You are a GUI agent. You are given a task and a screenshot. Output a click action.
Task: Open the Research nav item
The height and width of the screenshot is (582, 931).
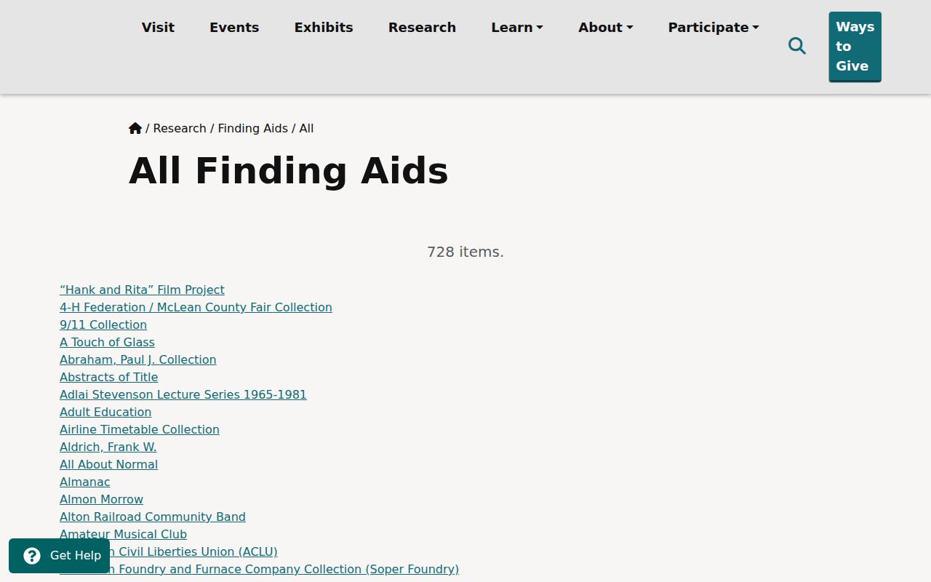tap(422, 28)
